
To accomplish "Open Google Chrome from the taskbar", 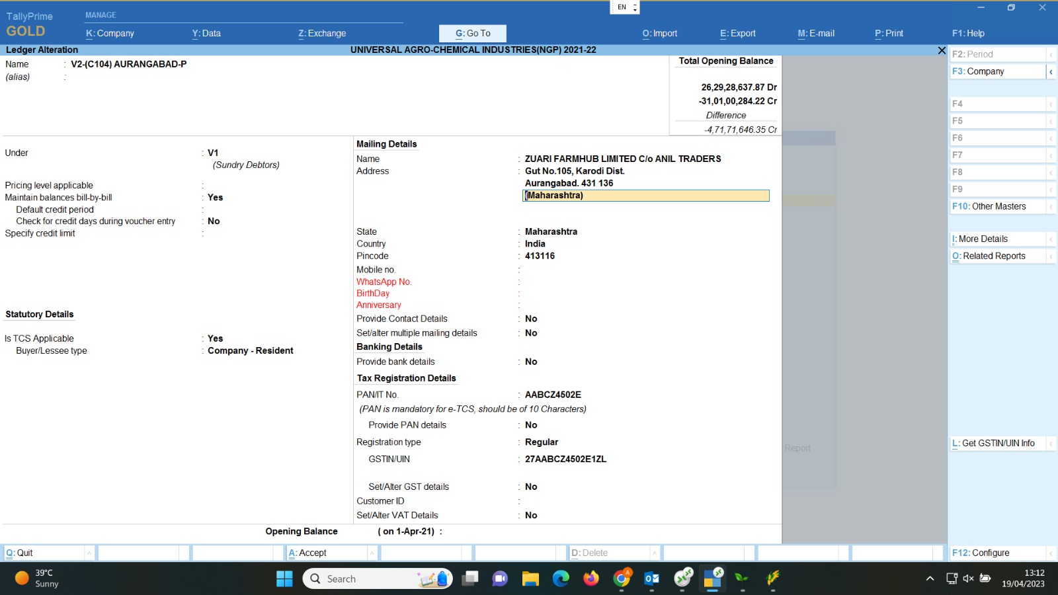I will pyautogui.click(x=622, y=579).
